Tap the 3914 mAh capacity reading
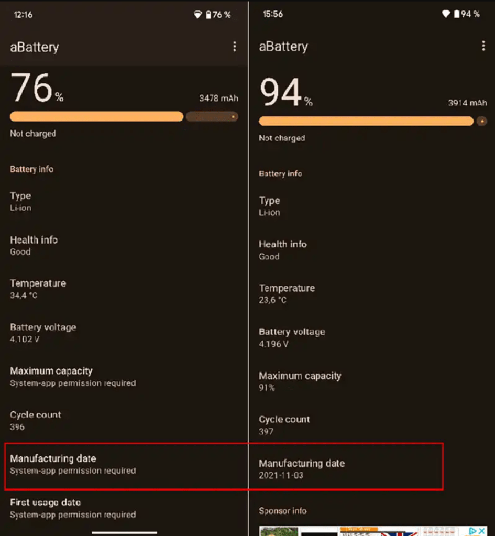This screenshot has height=536, width=495. (467, 103)
